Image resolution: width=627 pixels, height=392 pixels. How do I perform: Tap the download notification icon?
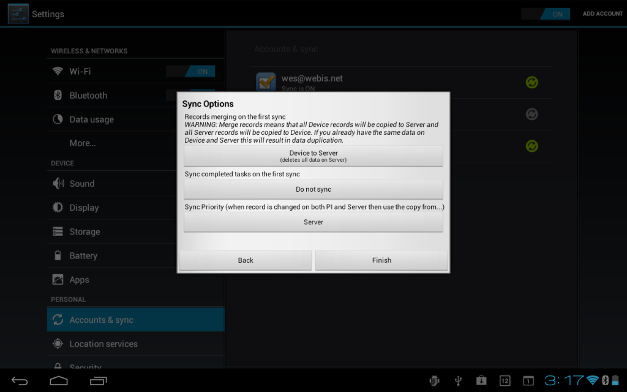click(x=481, y=381)
